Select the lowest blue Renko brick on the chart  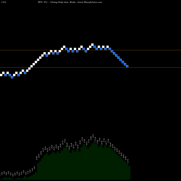pyautogui.click(x=12, y=77)
